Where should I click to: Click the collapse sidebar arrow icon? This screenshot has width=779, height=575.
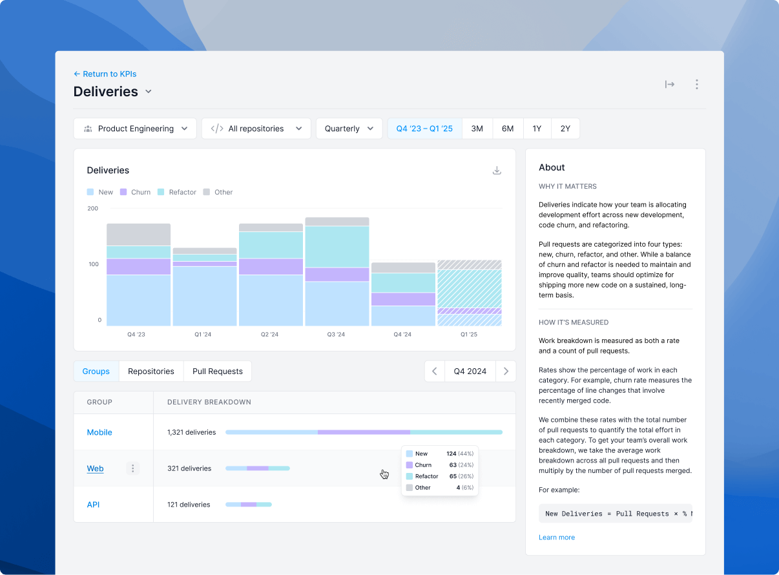click(x=670, y=84)
